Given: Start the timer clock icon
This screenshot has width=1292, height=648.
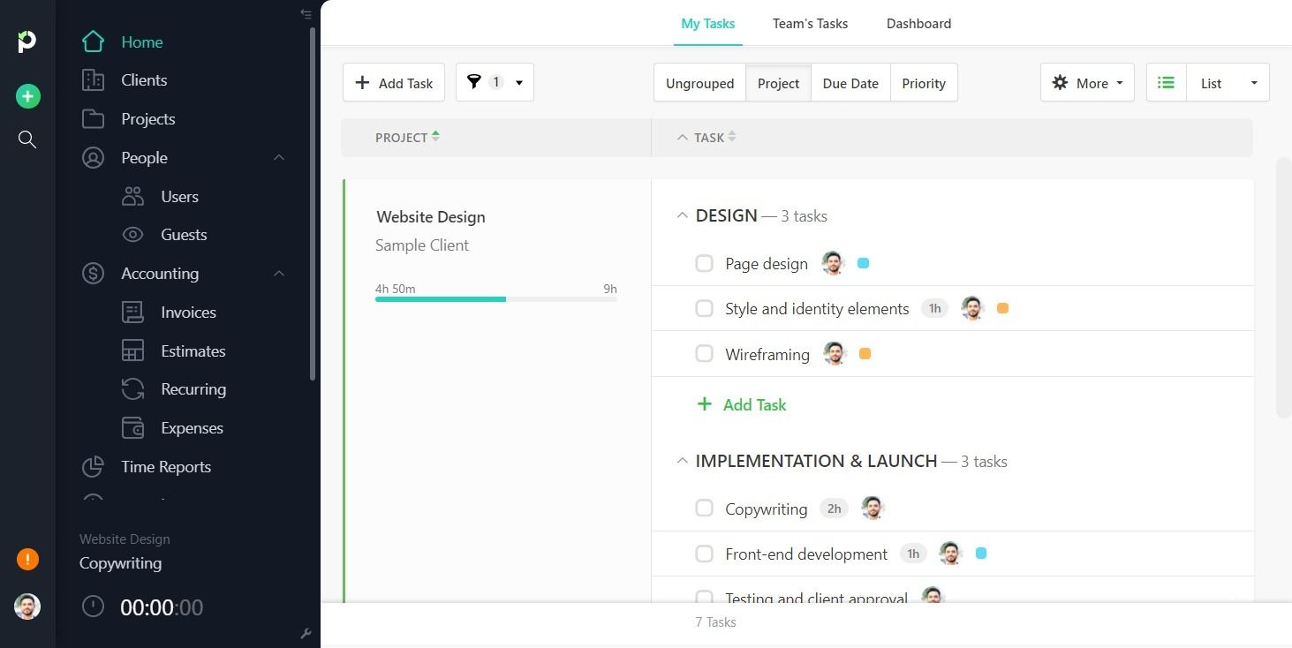Looking at the screenshot, I should click(x=93, y=607).
